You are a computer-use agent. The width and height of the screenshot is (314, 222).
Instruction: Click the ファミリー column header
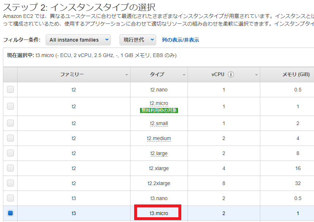[x=74, y=75]
